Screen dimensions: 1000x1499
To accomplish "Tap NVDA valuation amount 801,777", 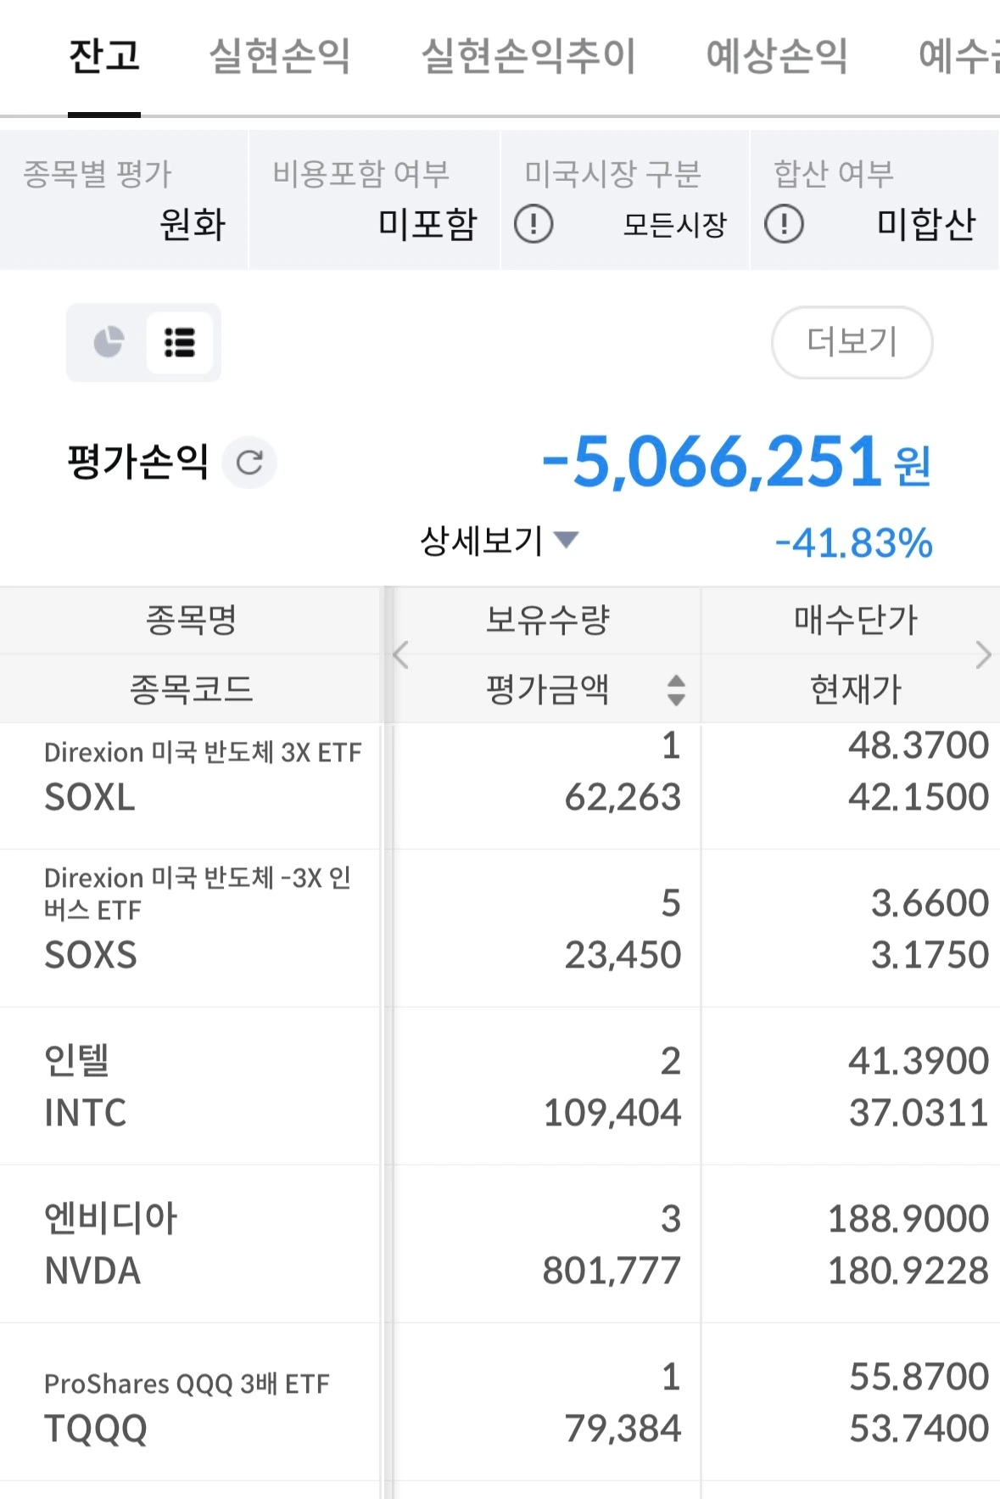I will (x=612, y=1271).
